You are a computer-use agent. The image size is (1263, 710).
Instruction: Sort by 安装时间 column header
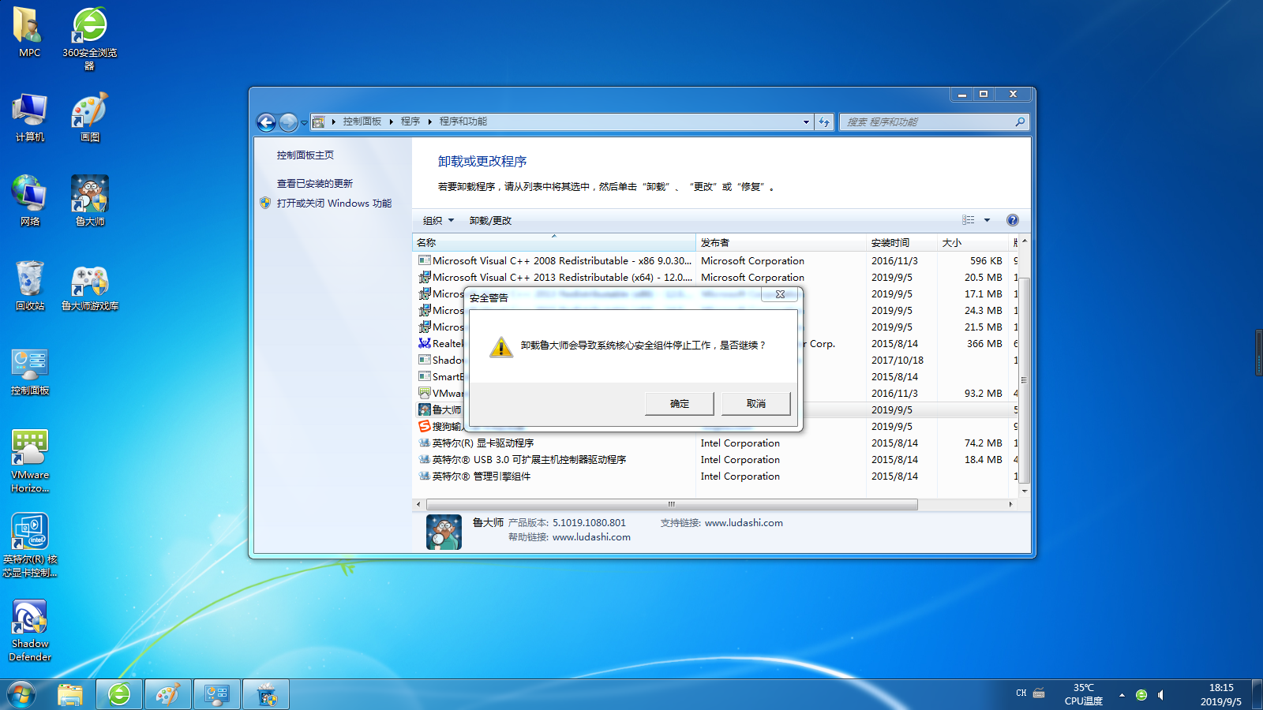click(901, 242)
